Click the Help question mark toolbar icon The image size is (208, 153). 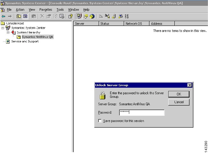pyautogui.click(x=70, y=16)
